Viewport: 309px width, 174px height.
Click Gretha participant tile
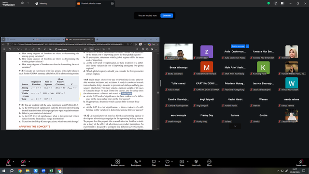[263, 116]
